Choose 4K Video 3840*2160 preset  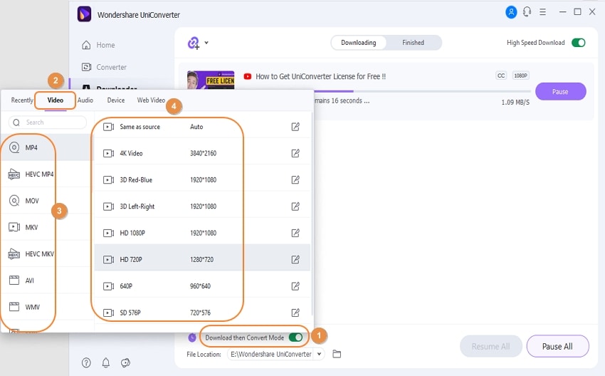point(202,153)
